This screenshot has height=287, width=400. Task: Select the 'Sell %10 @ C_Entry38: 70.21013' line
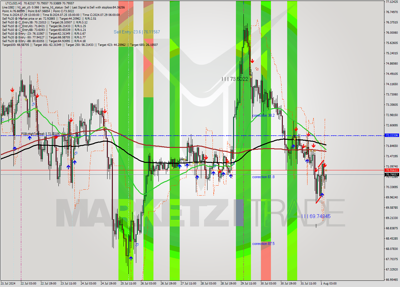point(24,22)
